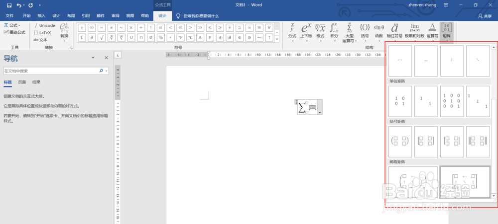
Task: Insert the partial differential ∂ symbol
Action: tap(92, 38)
